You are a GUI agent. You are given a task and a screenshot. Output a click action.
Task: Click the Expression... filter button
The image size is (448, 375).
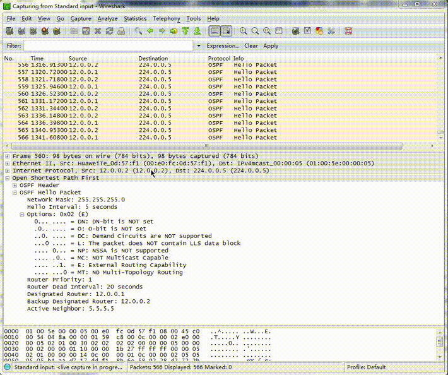pyautogui.click(x=223, y=45)
